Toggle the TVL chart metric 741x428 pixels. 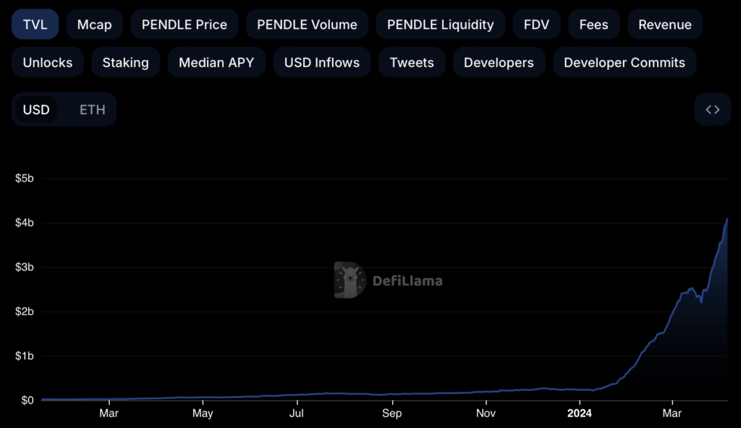coord(35,25)
